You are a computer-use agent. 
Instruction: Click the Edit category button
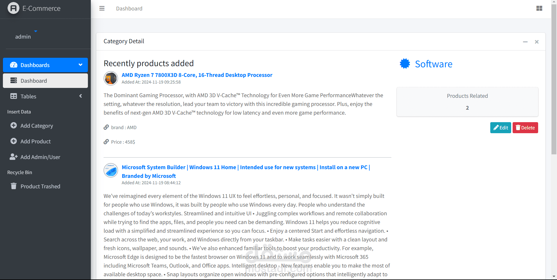(x=500, y=128)
